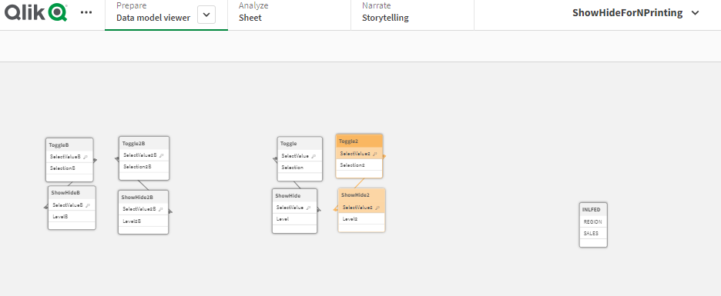The width and height of the screenshot is (721, 296).
Task: Select SelectValueB field in ToggleB table
Action: (70, 157)
